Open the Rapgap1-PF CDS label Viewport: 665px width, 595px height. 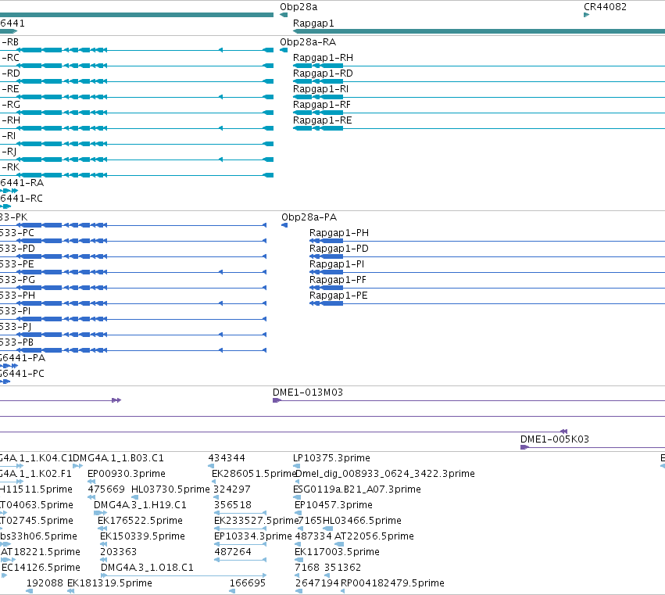tap(338, 280)
